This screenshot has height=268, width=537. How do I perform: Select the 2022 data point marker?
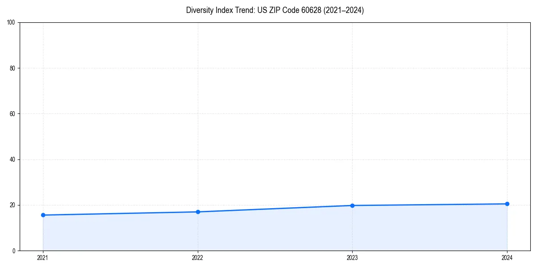pyautogui.click(x=198, y=212)
